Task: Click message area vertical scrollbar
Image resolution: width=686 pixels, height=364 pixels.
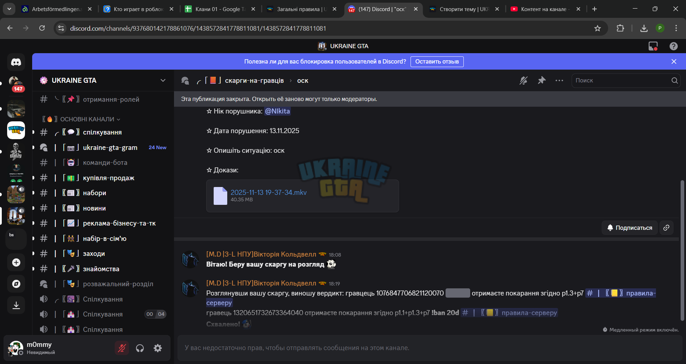Action: click(682, 250)
